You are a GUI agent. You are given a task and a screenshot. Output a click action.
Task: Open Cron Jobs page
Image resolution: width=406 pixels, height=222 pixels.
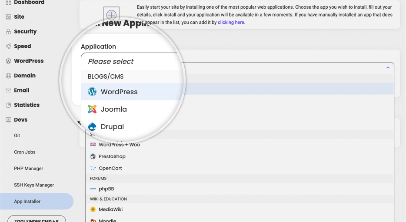point(25,152)
